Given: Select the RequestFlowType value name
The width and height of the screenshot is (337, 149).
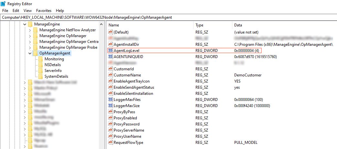Looking at the screenshot, I should point(128,142).
